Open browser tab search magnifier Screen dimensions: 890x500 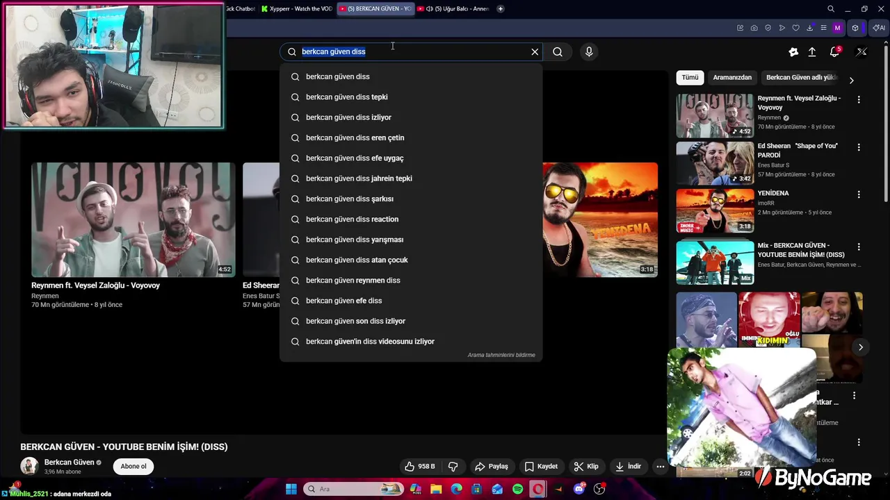point(831,9)
